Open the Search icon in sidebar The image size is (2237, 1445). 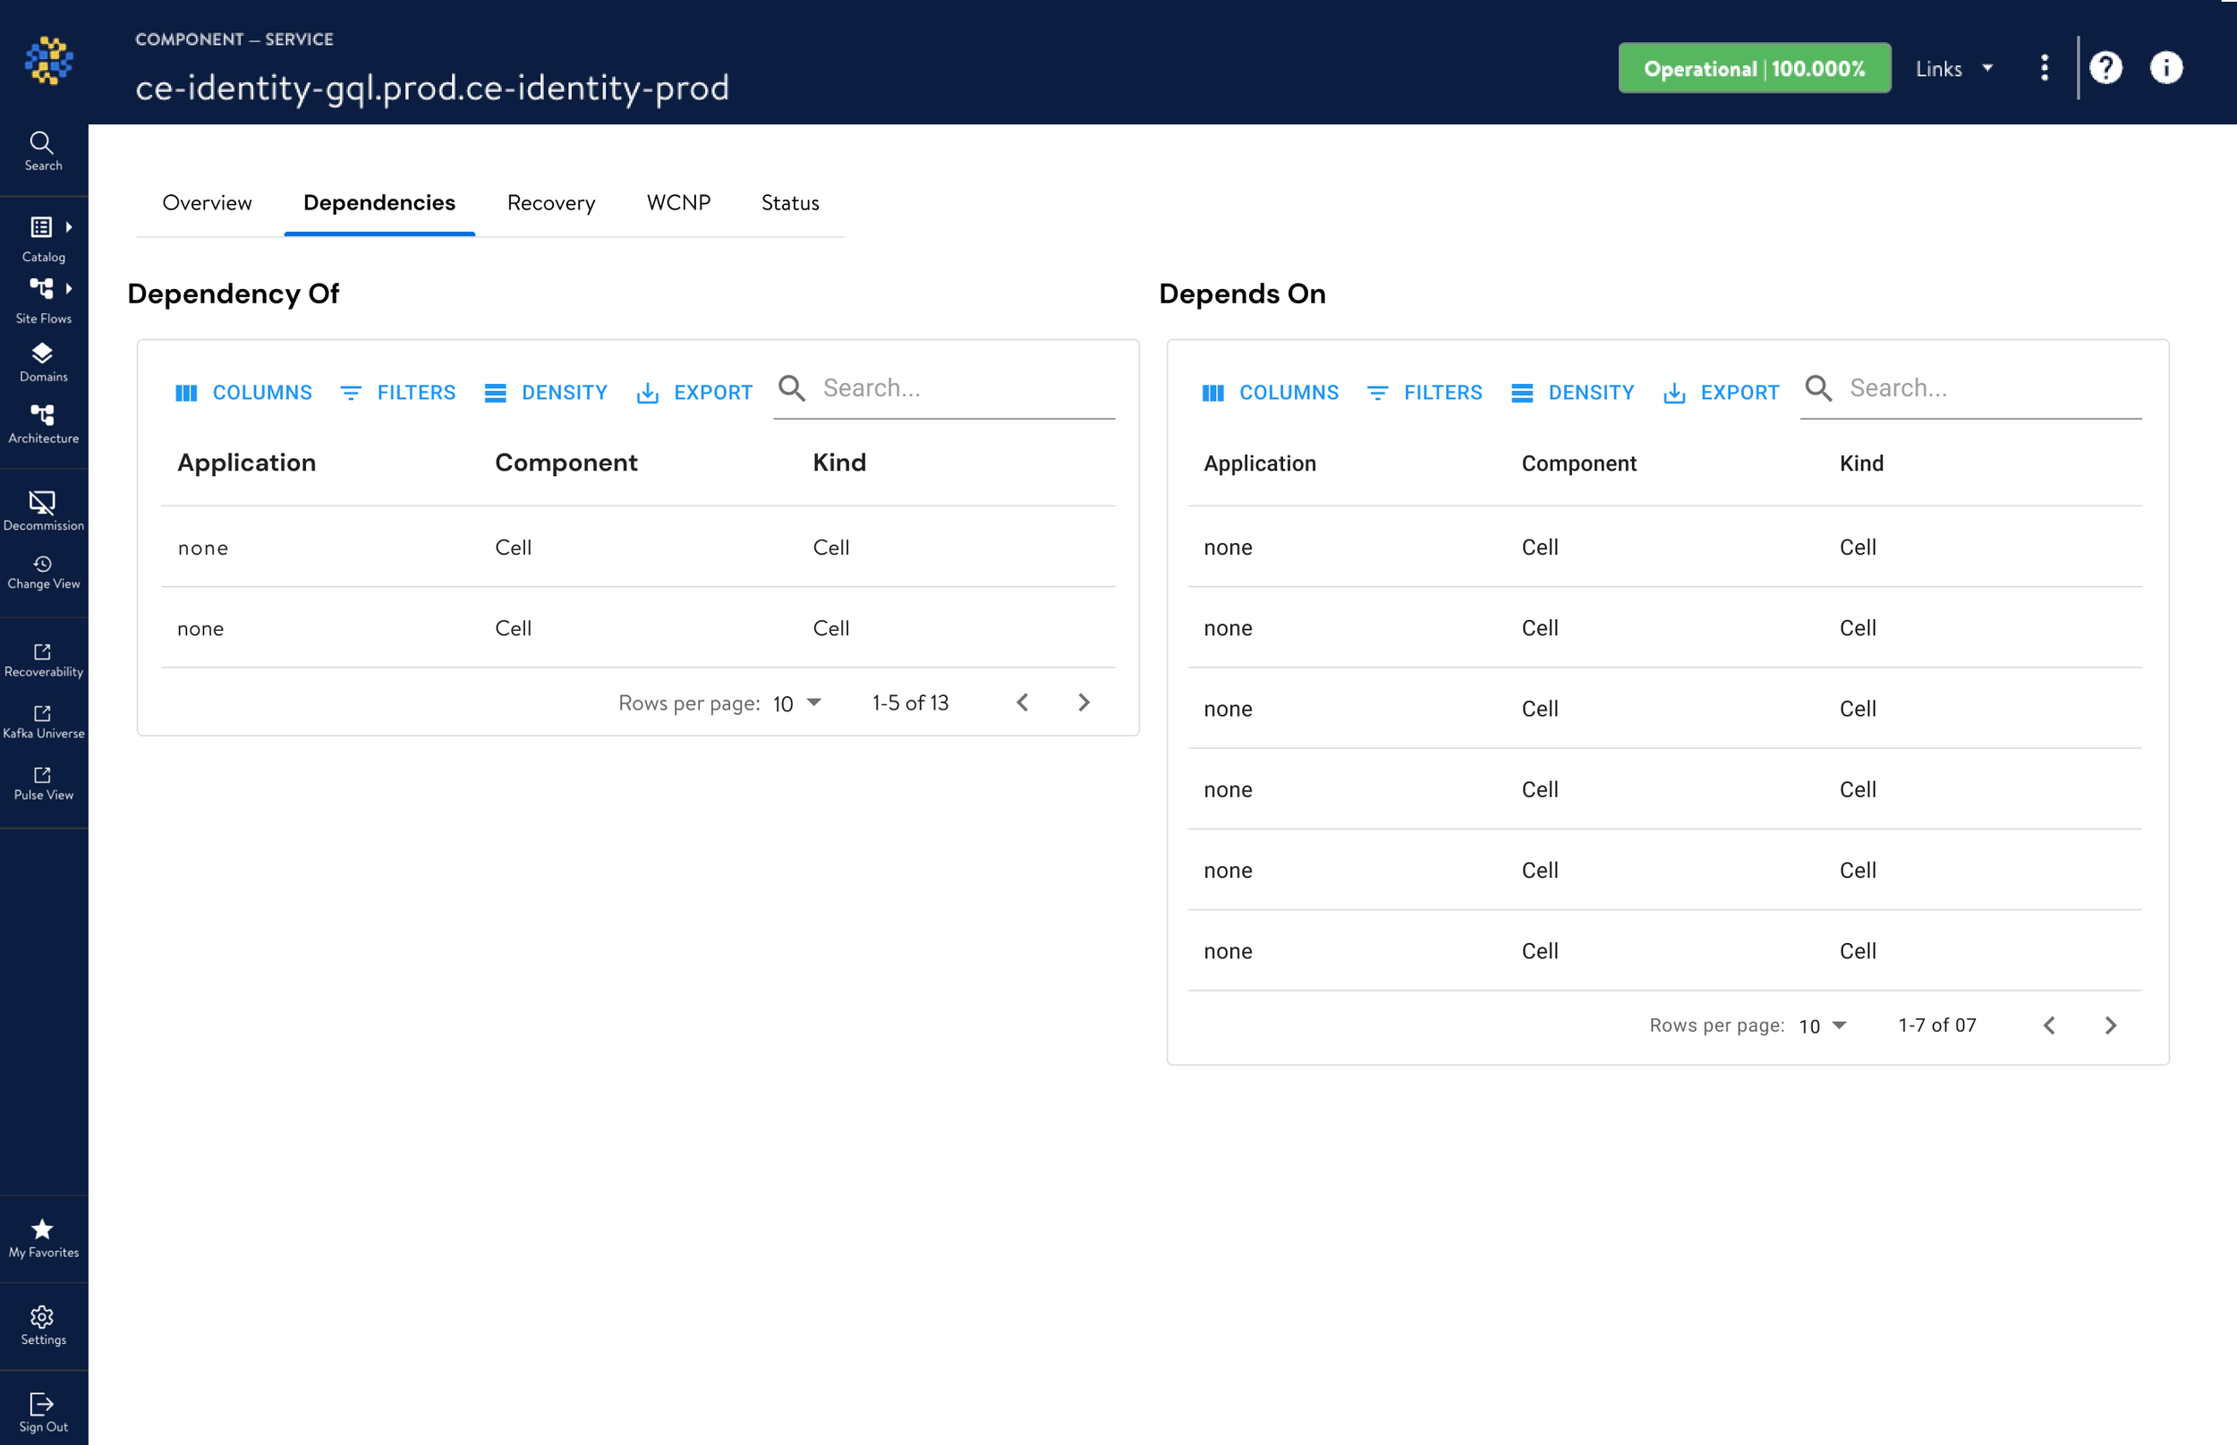[42, 143]
